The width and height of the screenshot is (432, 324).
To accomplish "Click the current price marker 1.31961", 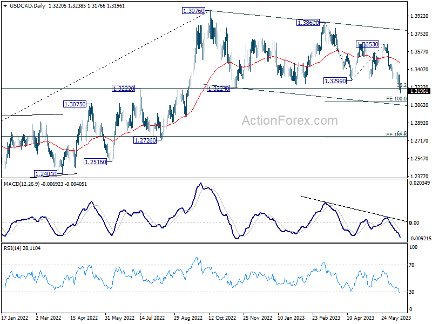I will coord(419,91).
